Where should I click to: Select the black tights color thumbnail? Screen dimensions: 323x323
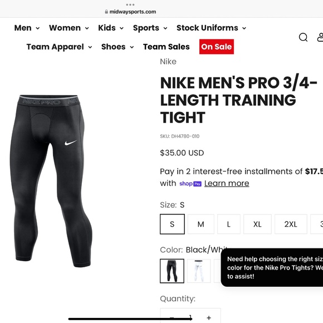click(x=172, y=271)
